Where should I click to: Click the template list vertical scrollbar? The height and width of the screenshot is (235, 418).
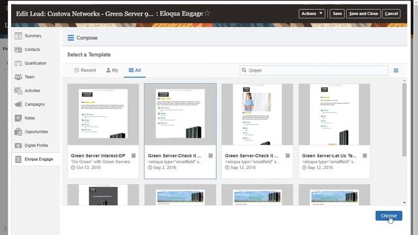point(404,120)
